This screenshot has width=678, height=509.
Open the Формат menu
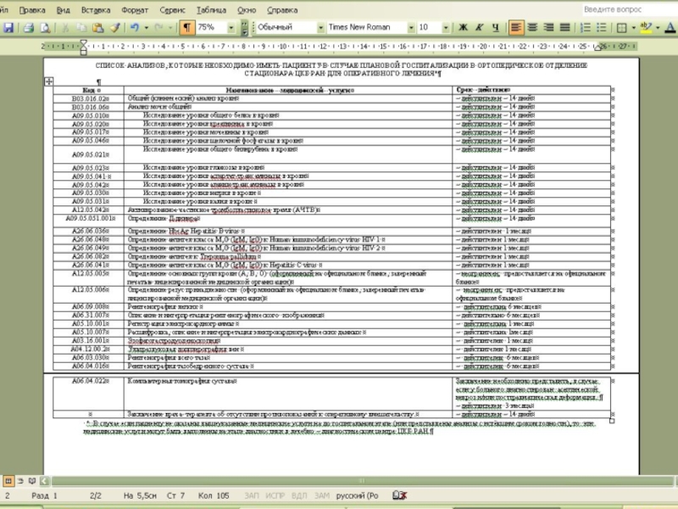point(135,10)
